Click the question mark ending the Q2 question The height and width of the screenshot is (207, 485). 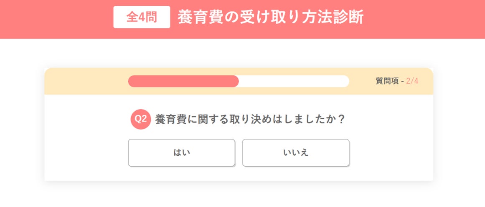pos(341,120)
